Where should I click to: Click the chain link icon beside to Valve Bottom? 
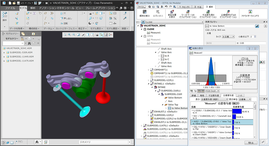coord(257,26)
